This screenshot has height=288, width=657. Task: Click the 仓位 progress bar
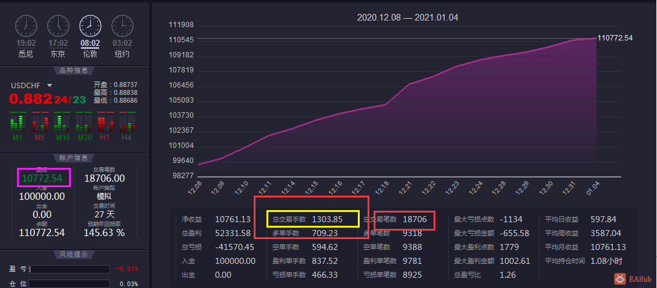coord(69,284)
